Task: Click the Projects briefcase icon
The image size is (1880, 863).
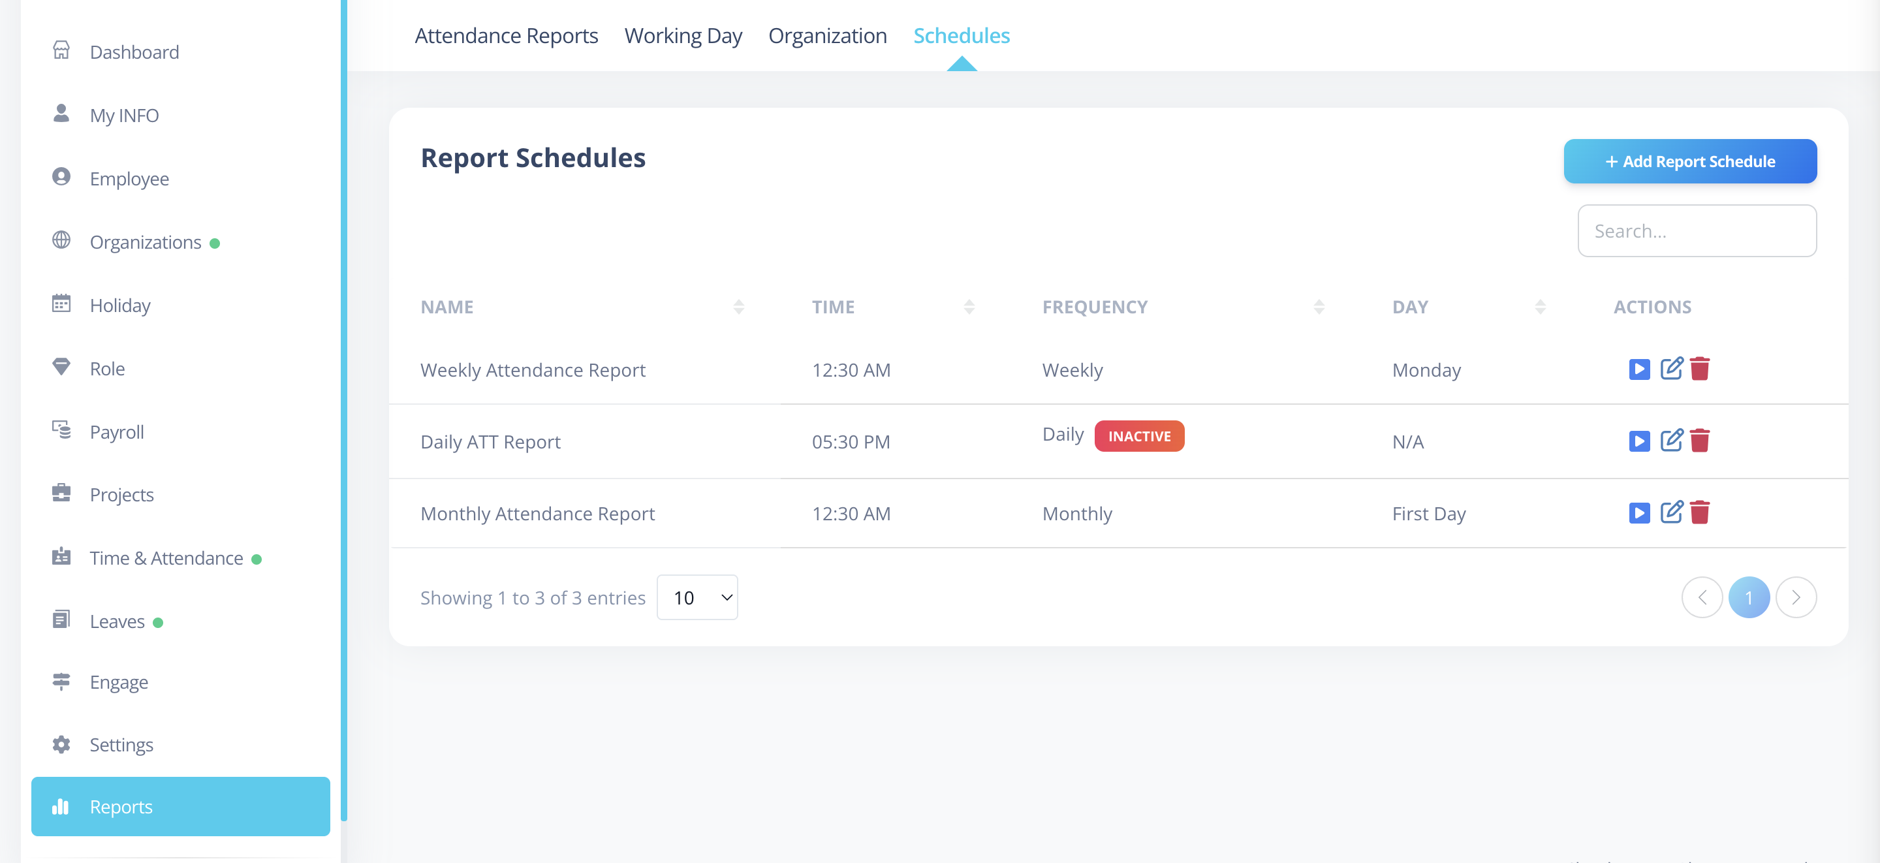Action: tap(61, 493)
